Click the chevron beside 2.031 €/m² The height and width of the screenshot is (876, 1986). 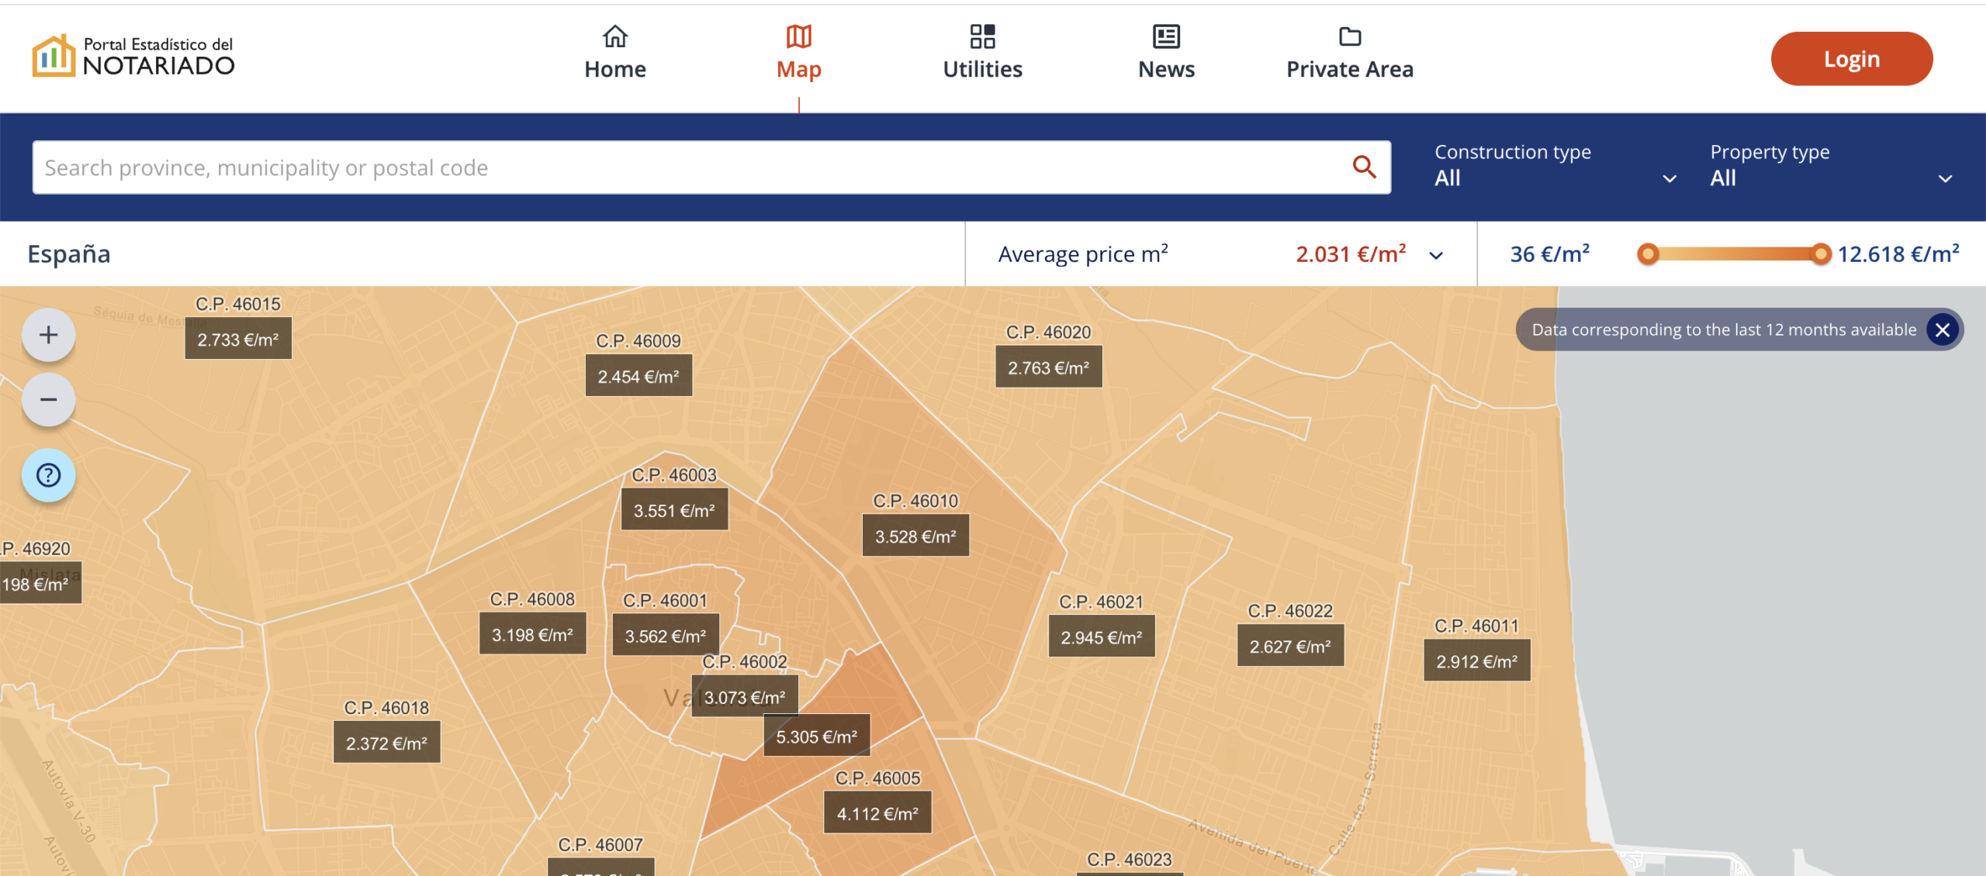click(1436, 255)
